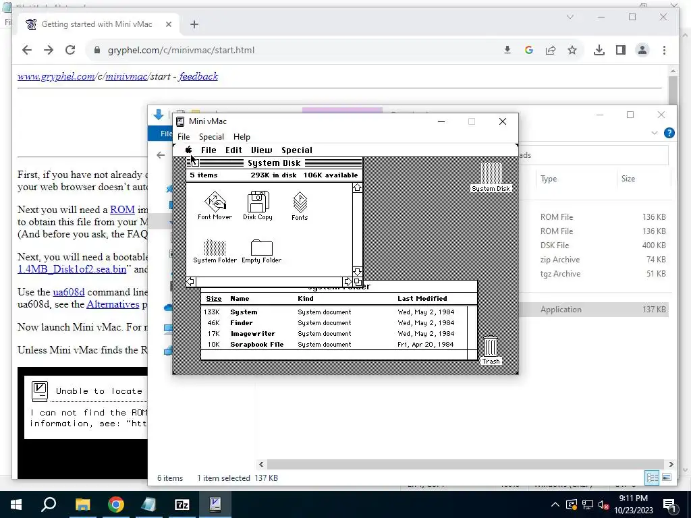691x518 pixels.
Task: Open Mini vMac host Special menu
Action: pos(211,136)
